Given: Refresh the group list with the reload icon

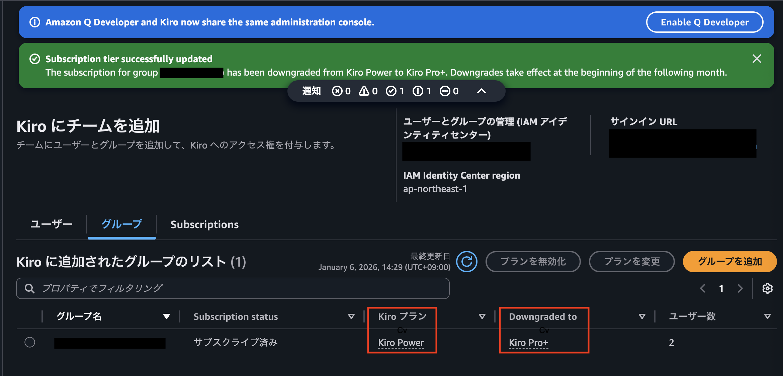Looking at the screenshot, I should pyautogui.click(x=467, y=262).
